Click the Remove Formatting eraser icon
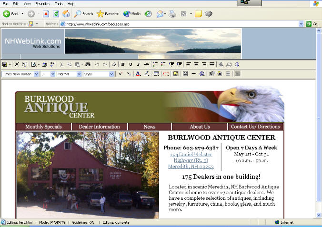322x227 pixels. (x=114, y=64)
